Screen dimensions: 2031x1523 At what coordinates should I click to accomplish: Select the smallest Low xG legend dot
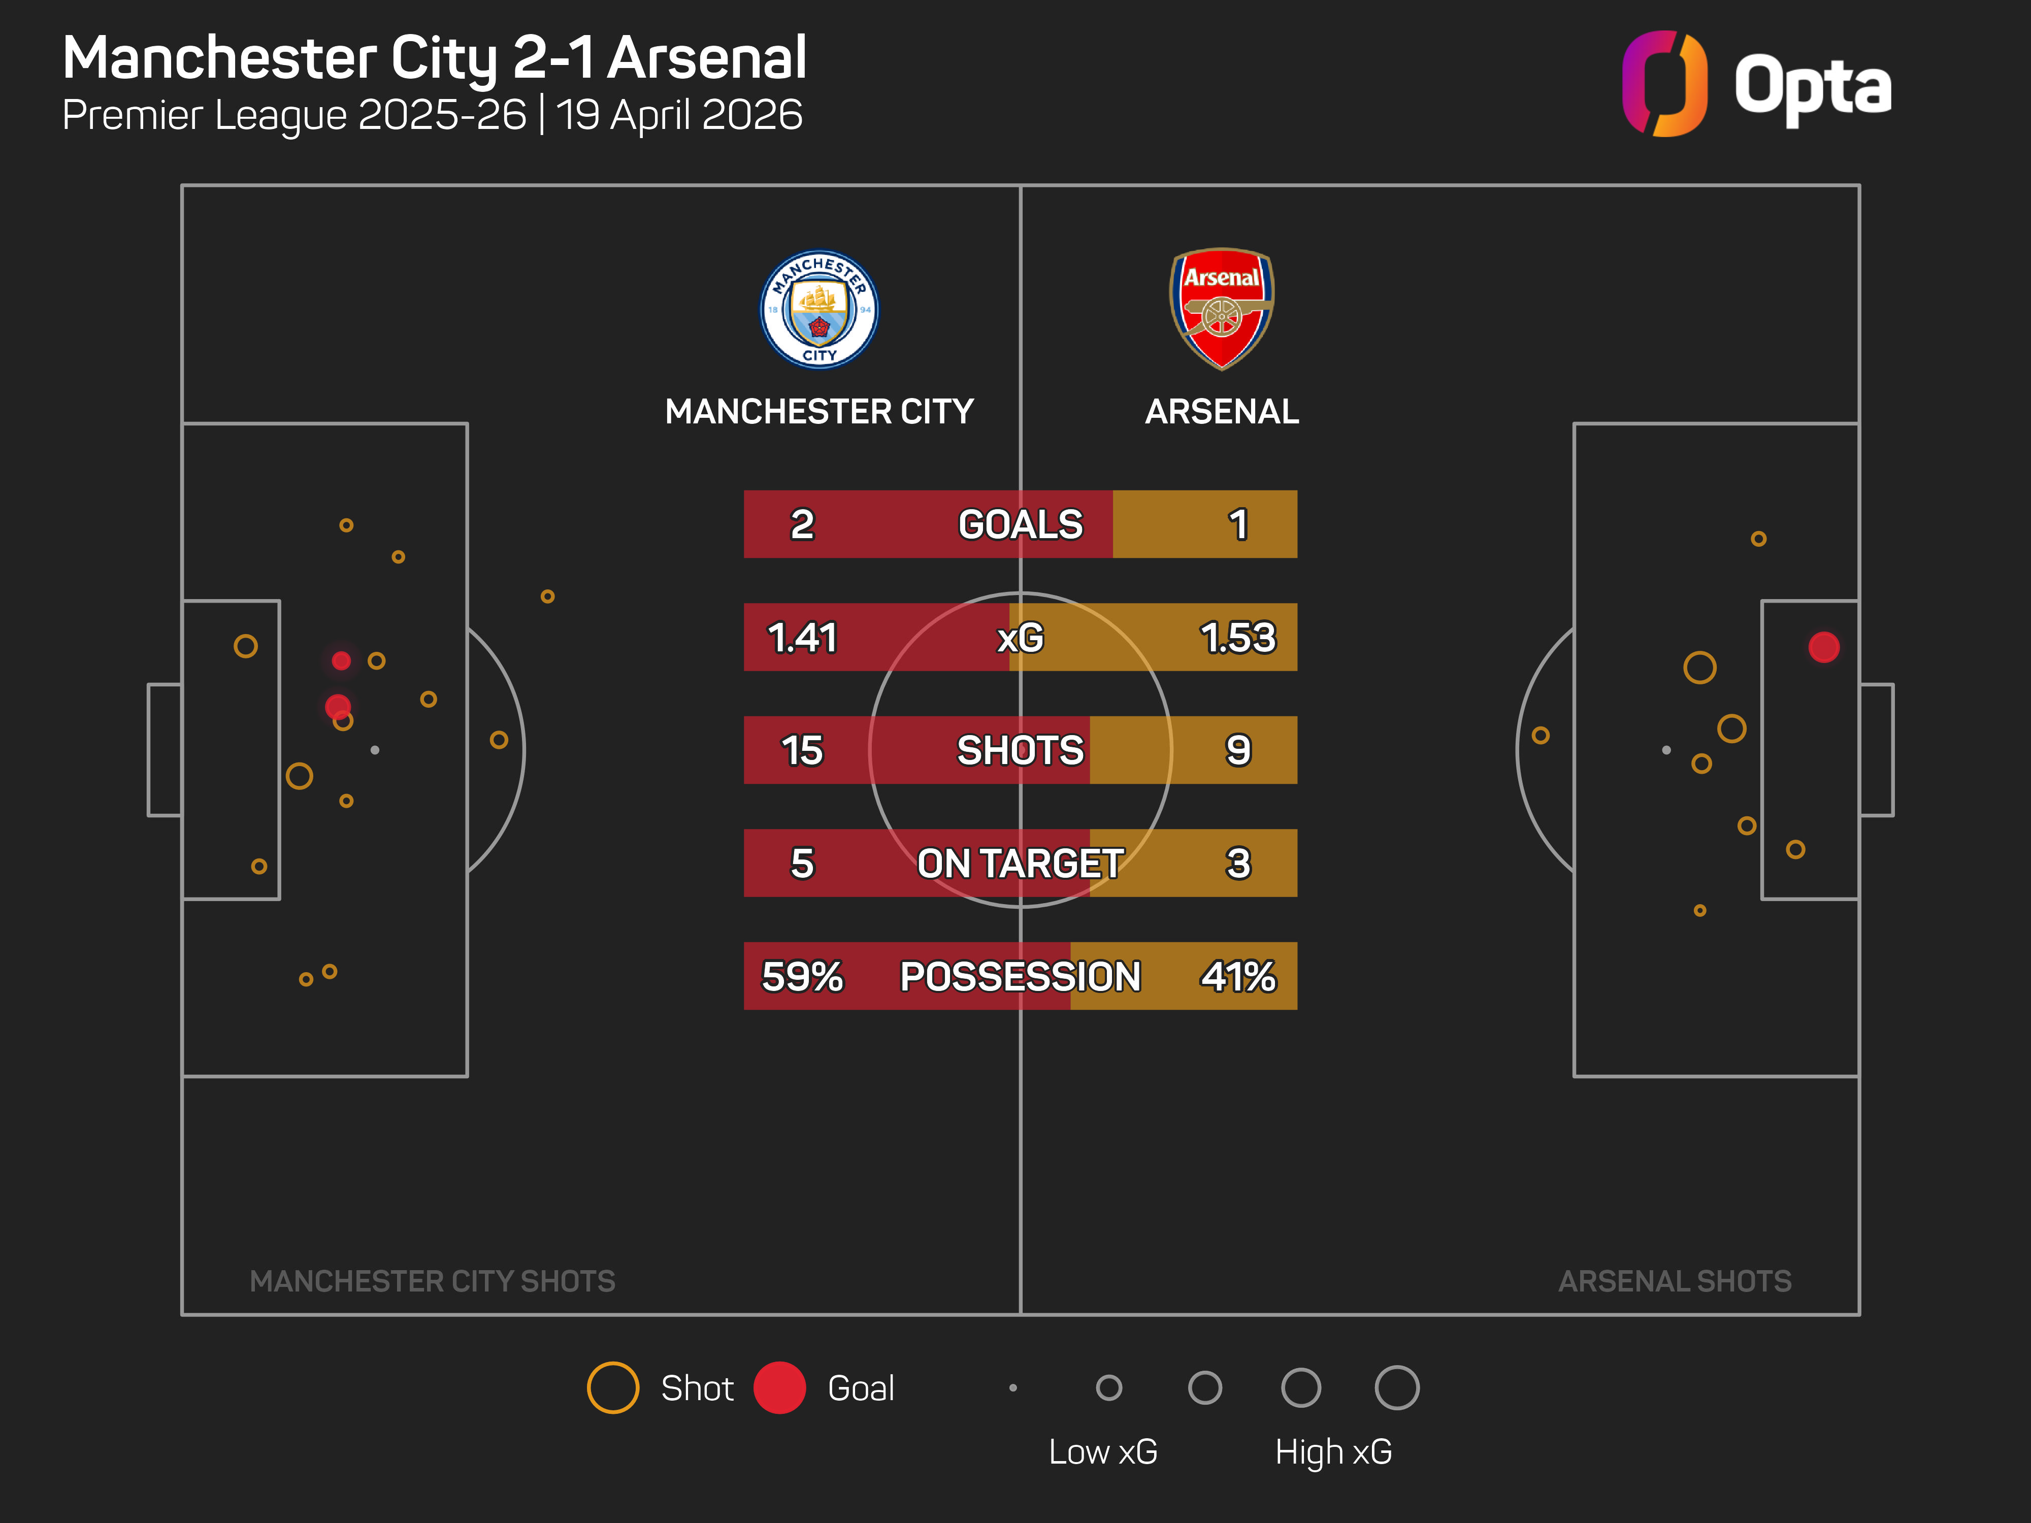coord(1013,1388)
